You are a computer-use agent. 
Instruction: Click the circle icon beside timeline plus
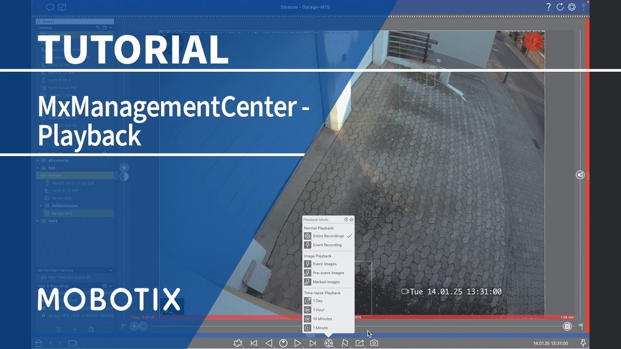pyautogui.click(x=143, y=327)
